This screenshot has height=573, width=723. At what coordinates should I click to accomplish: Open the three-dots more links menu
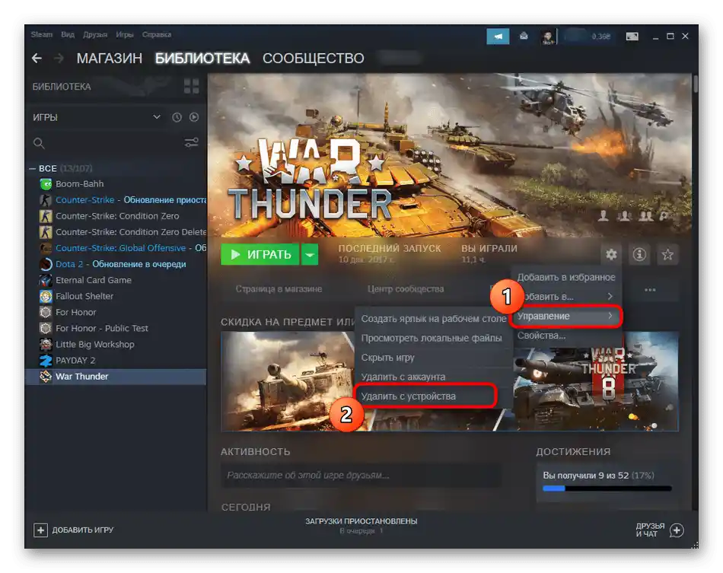click(650, 290)
